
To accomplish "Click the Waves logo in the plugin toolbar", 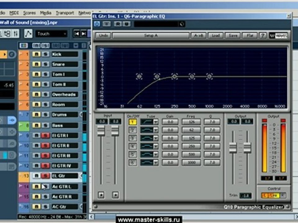I will [x=278, y=36].
